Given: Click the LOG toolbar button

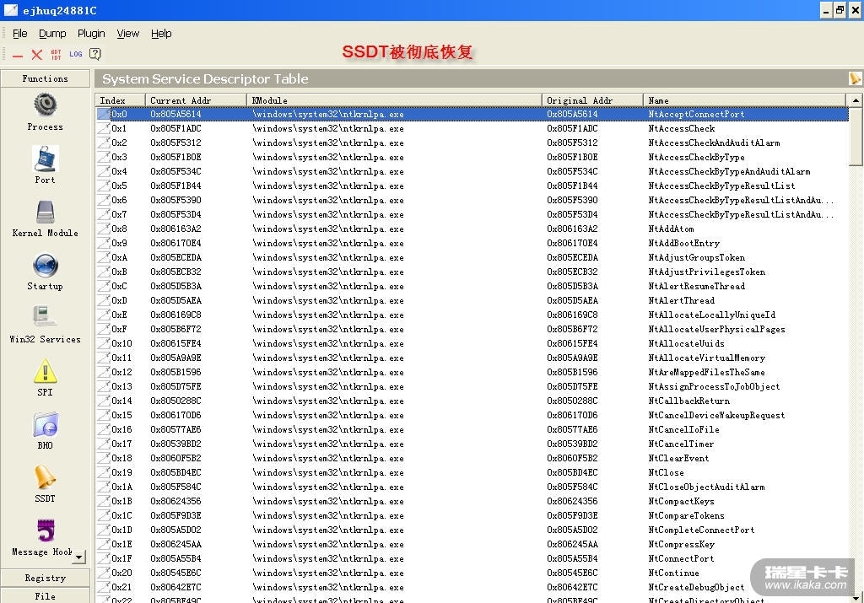Looking at the screenshot, I should coord(76,54).
